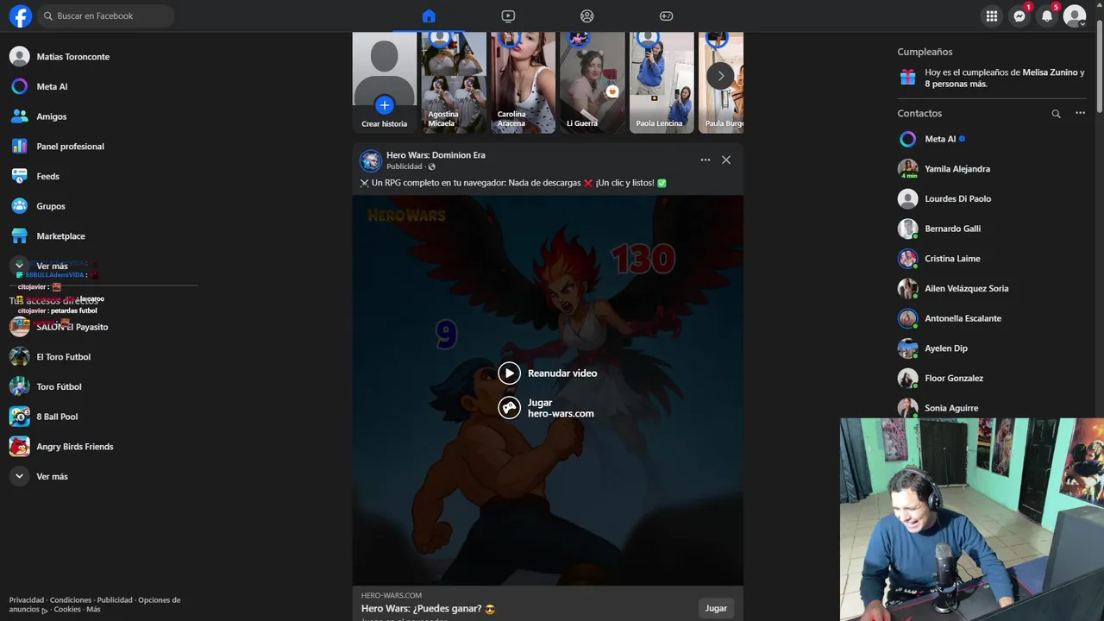1104x621 pixels.
Task: Open the Condiciones footer link
Action: (x=71, y=600)
